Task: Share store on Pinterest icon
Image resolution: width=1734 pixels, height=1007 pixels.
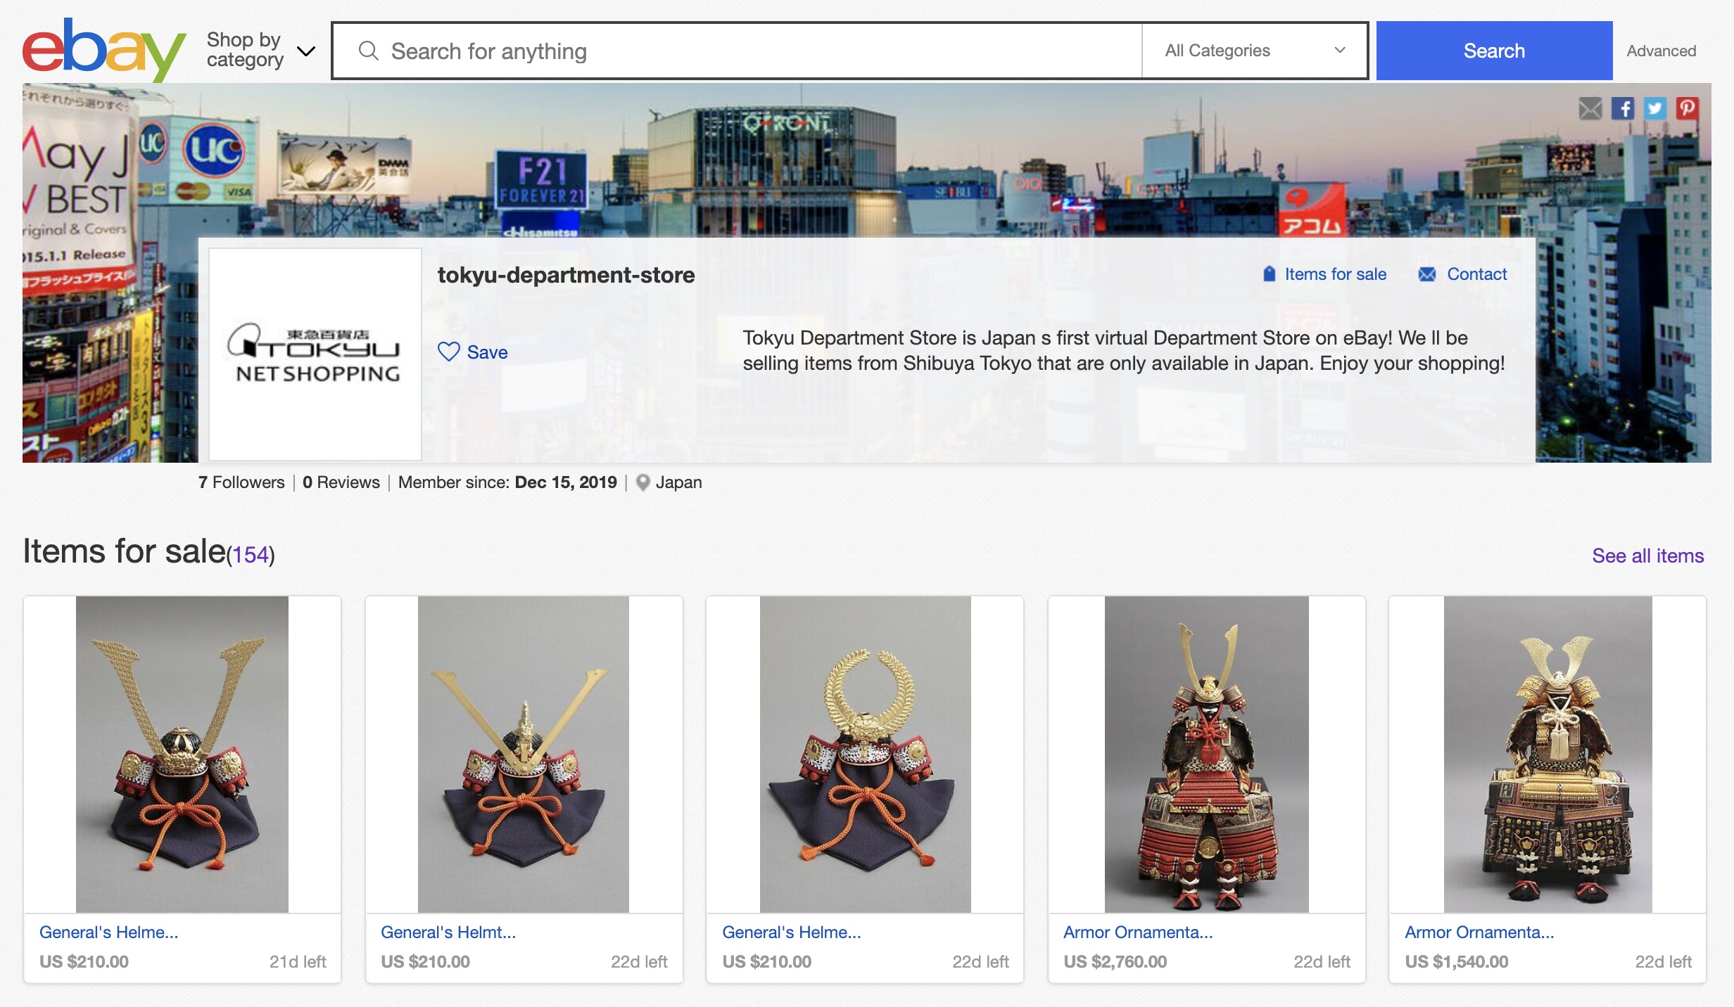Action: tap(1688, 108)
